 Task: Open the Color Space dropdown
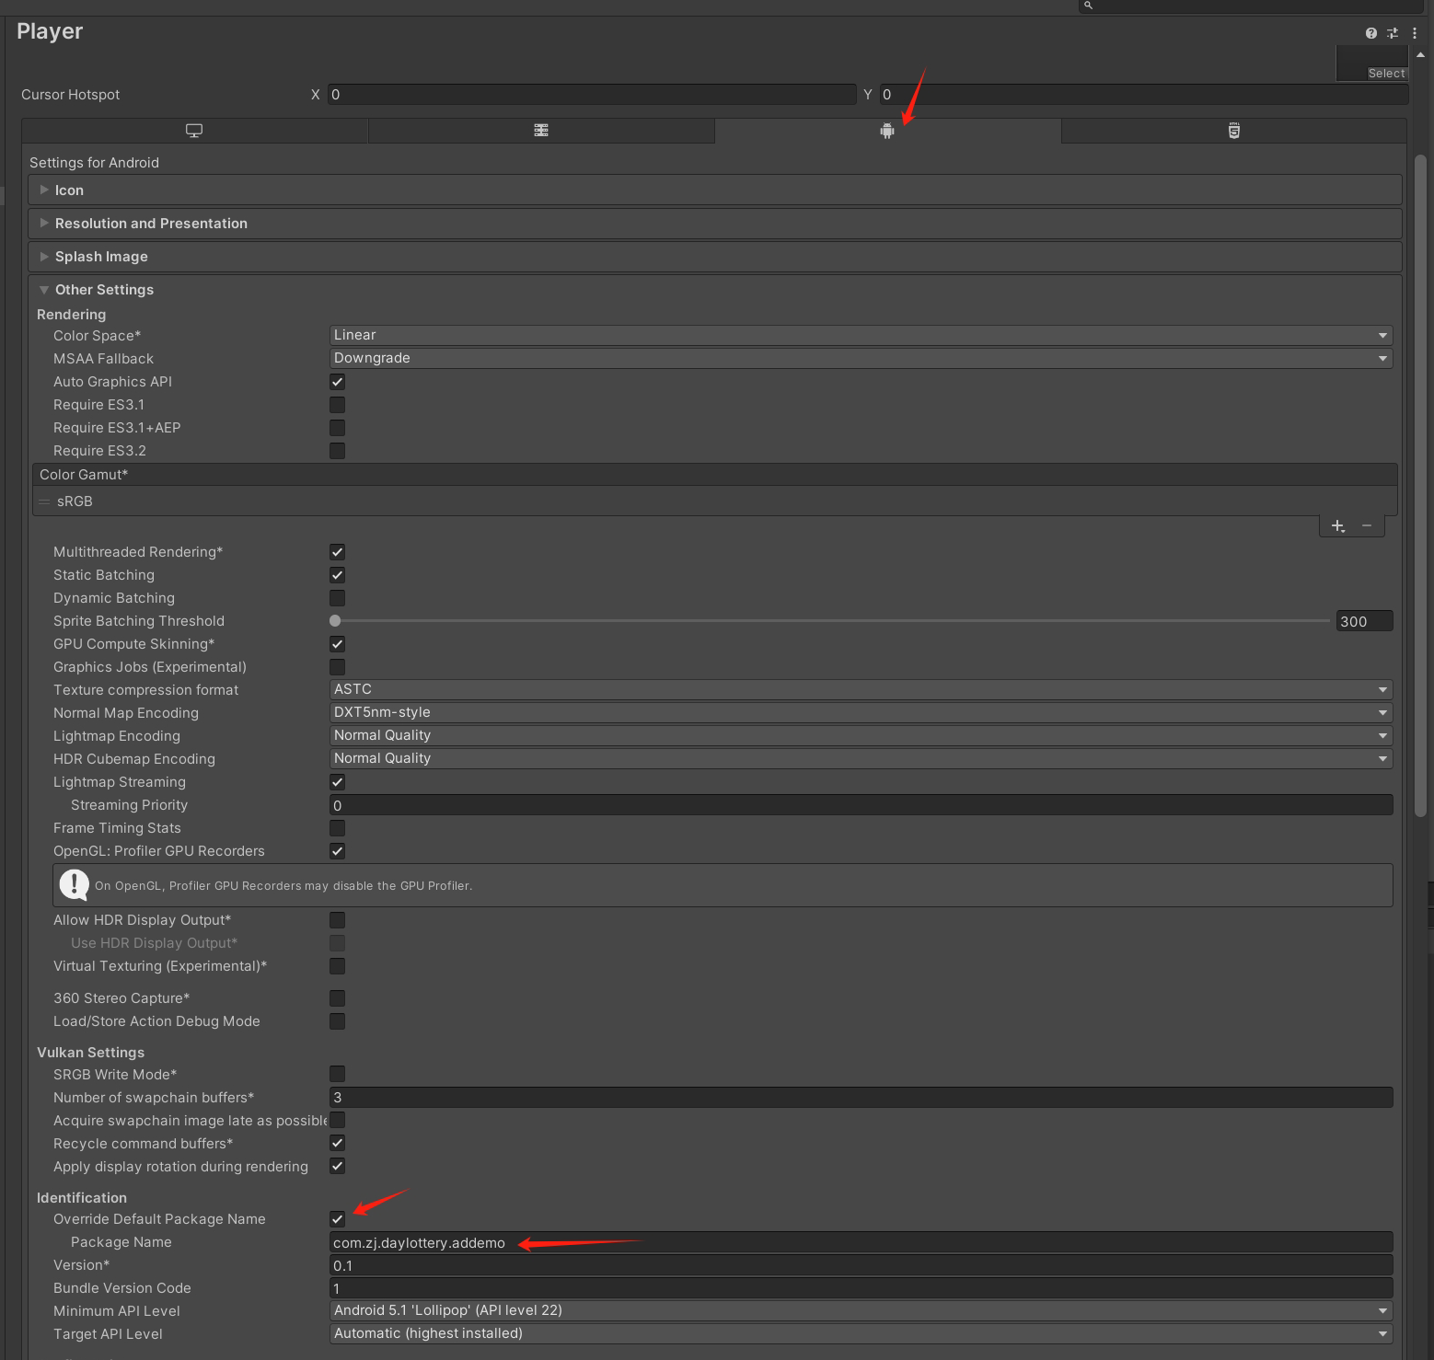[x=860, y=335]
